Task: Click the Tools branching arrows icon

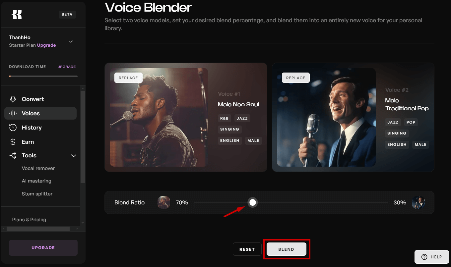Action: point(13,155)
